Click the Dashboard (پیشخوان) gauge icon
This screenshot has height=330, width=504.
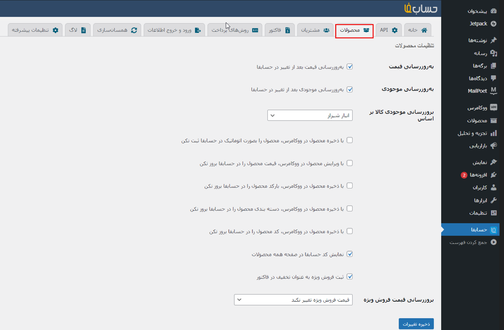494,11
